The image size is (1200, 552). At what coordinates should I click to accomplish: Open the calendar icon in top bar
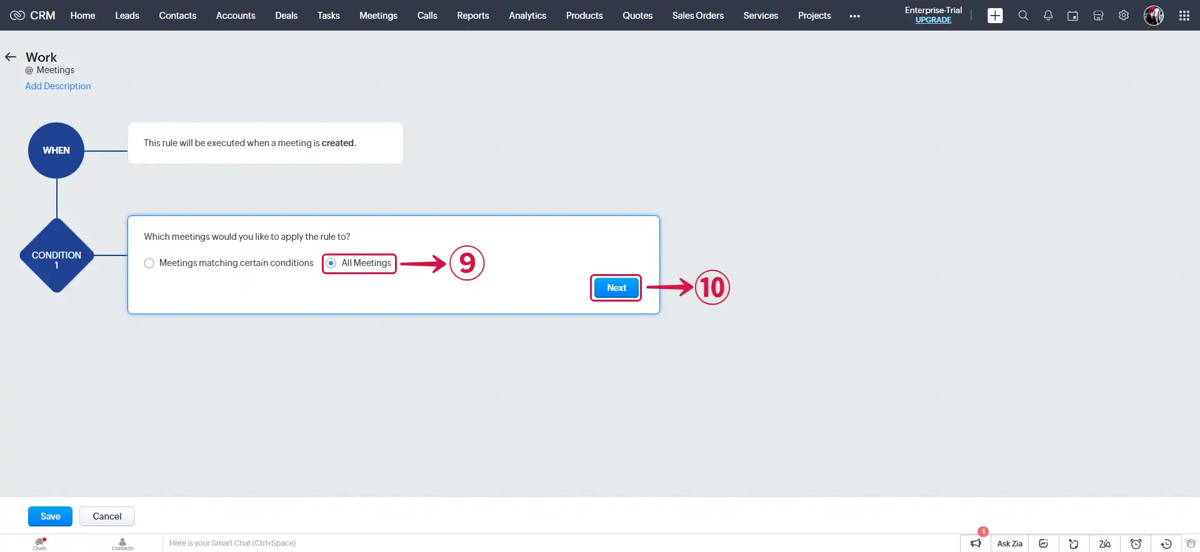[x=1073, y=16]
